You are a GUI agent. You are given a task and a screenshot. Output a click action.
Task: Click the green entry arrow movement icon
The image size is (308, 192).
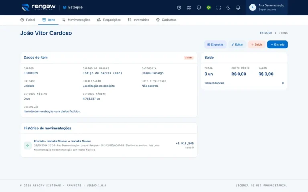[x=28, y=145]
